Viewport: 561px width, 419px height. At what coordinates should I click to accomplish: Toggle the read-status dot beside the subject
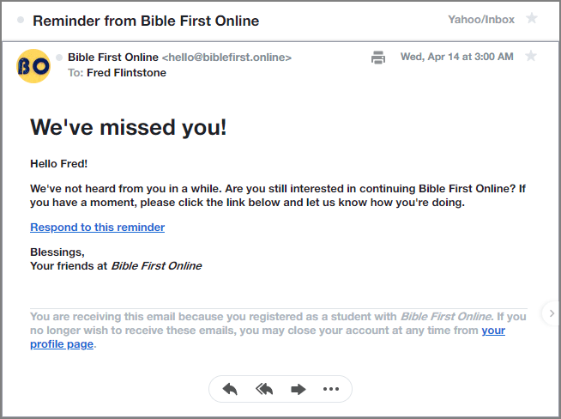pos(18,21)
